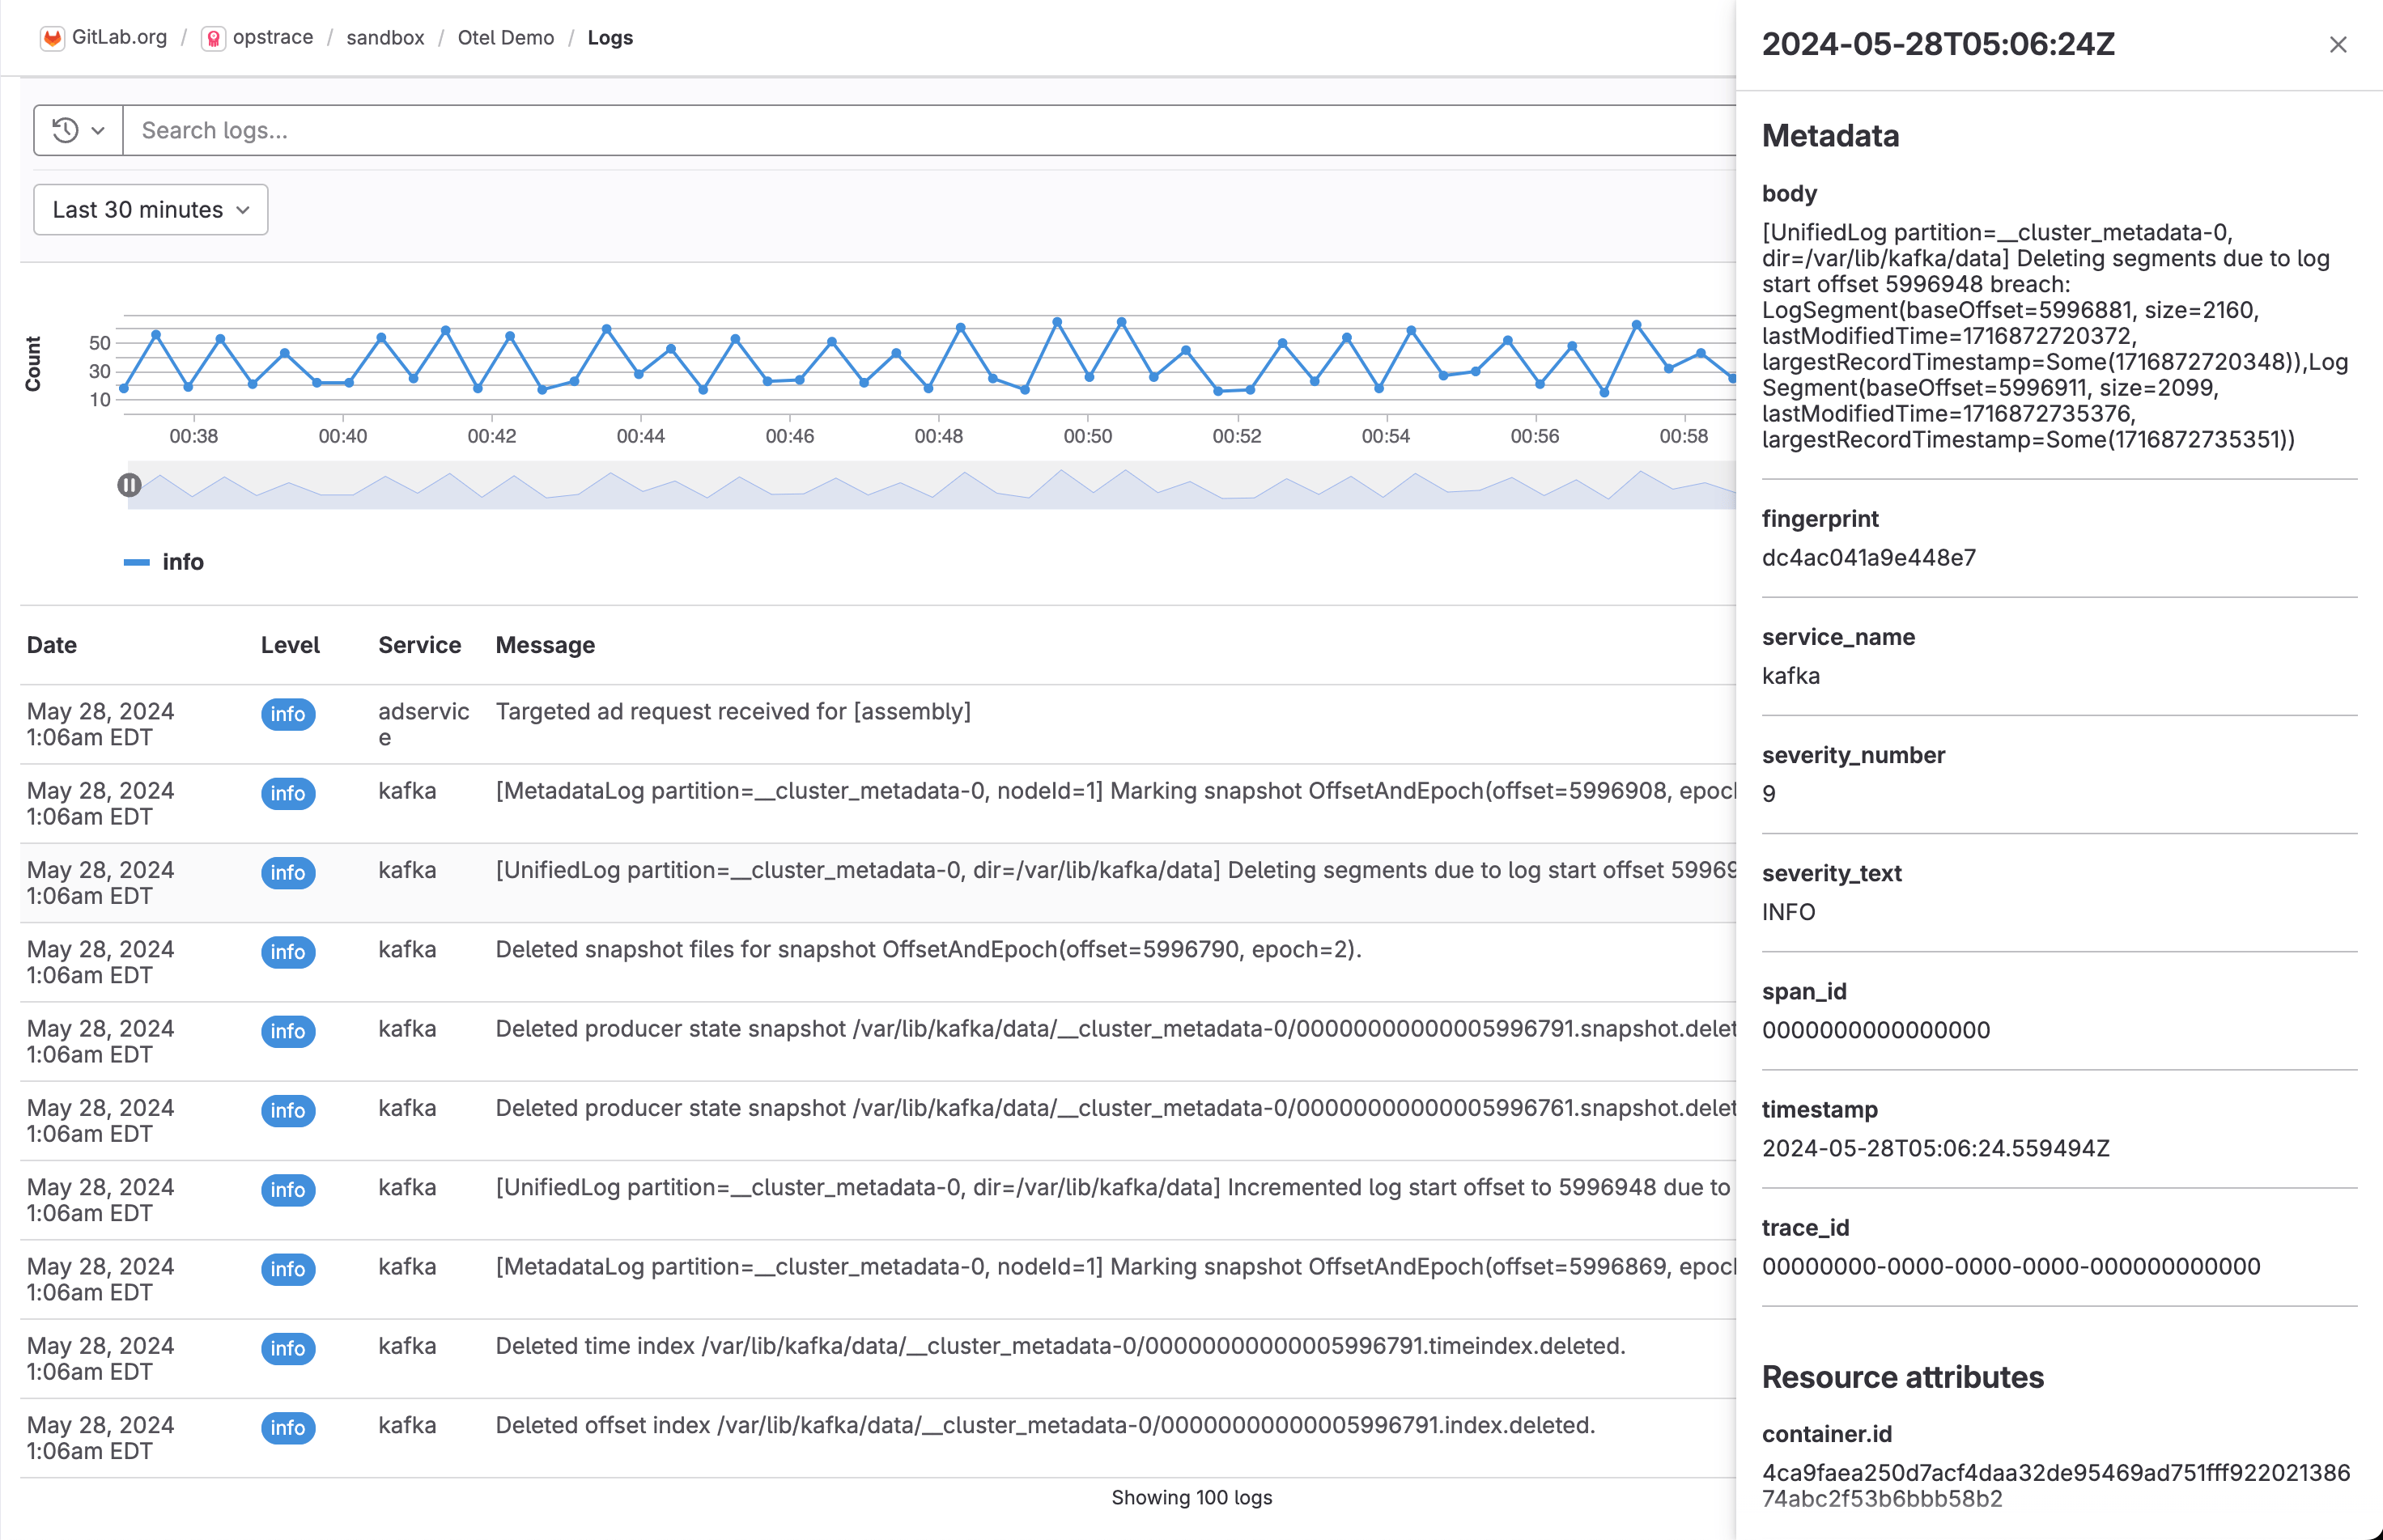The image size is (2383, 1540).
Task: Select the Deleted time index log row
Action: click(1060, 1346)
